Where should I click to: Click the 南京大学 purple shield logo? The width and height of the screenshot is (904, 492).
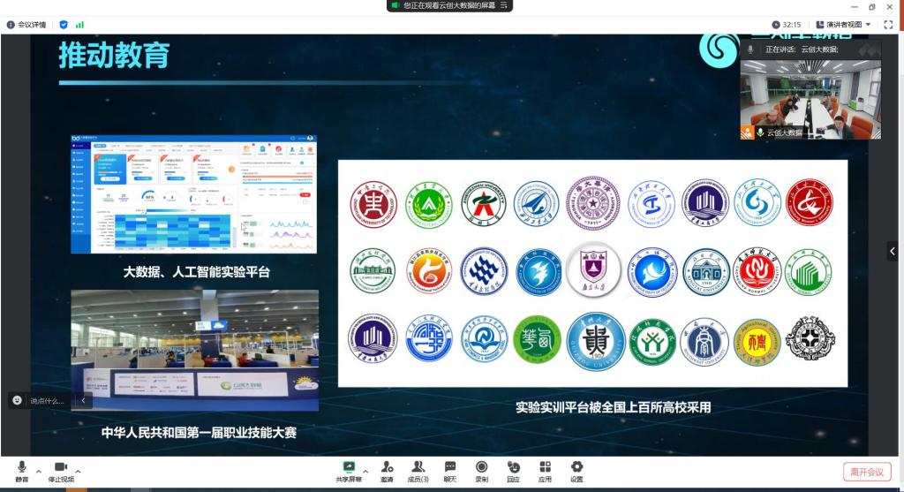tap(593, 270)
